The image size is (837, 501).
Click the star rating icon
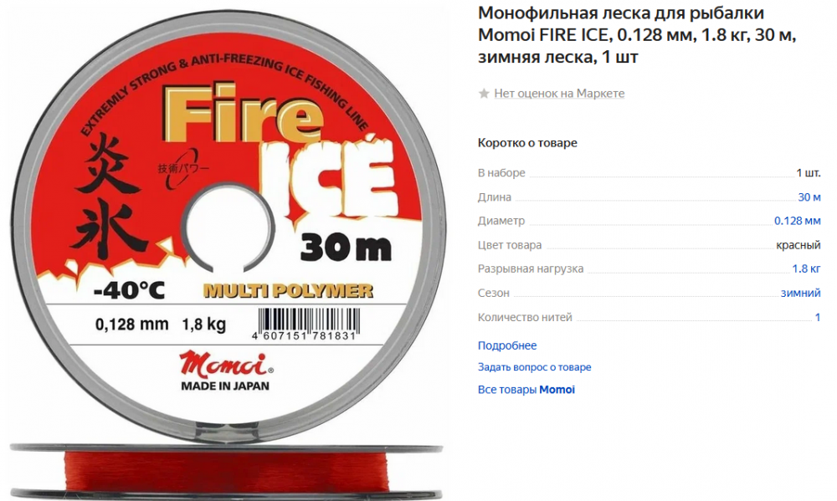[x=484, y=94]
